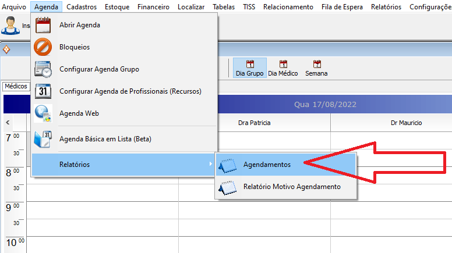Switch to Semana view
The width and height of the screenshot is (452, 253).
click(316, 68)
